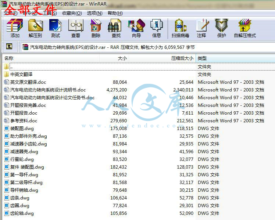Select file 第二级导杆.dwg
This screenshot has height=220, width=275.
(26, 182)
